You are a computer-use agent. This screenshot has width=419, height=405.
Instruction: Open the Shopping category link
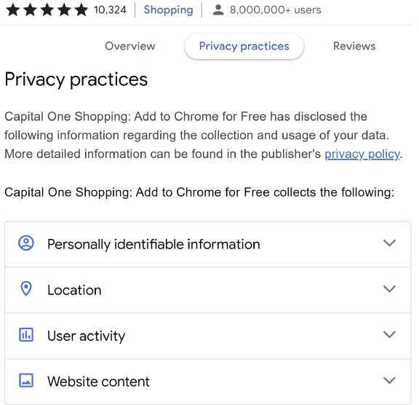168,10
